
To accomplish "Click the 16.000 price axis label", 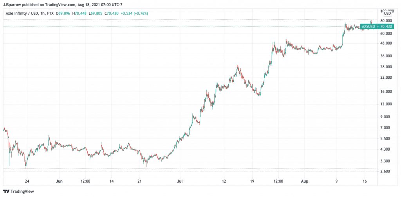I will (x=386, y=92).
